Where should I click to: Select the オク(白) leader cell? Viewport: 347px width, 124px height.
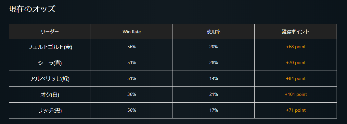pyautogui.click(x=50, y=95)
